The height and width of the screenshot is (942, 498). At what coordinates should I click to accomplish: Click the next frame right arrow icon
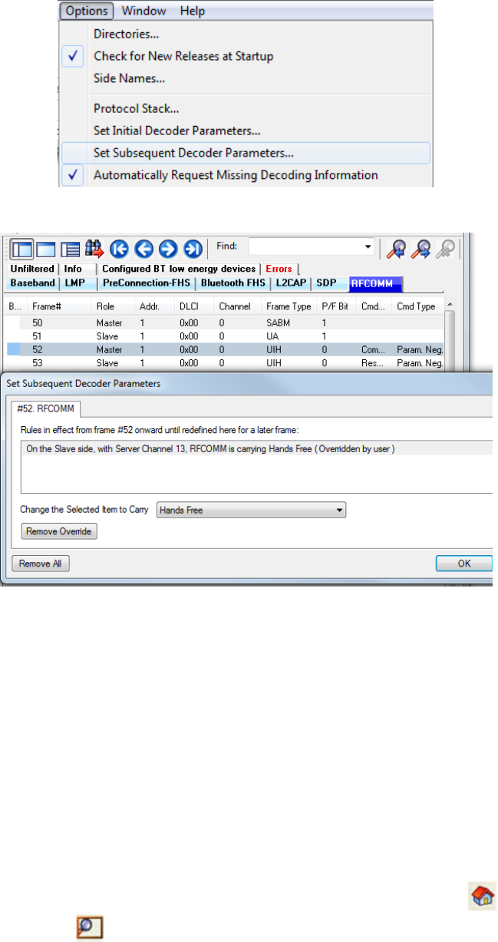(x=167, y=248)
